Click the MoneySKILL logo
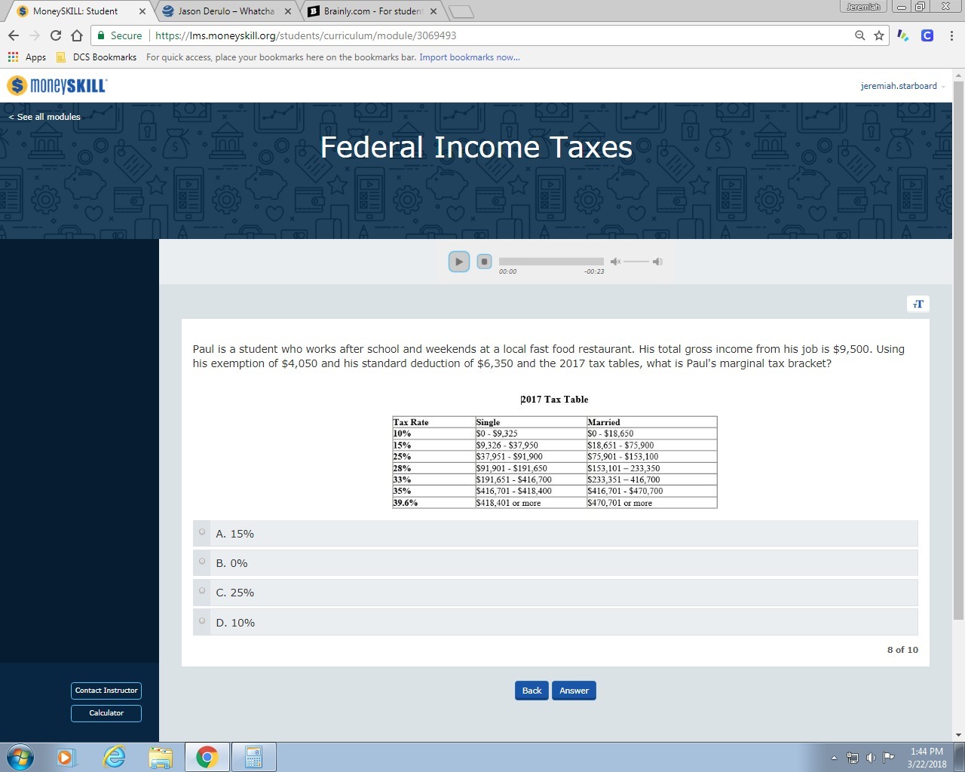 (x=57, y=86)
